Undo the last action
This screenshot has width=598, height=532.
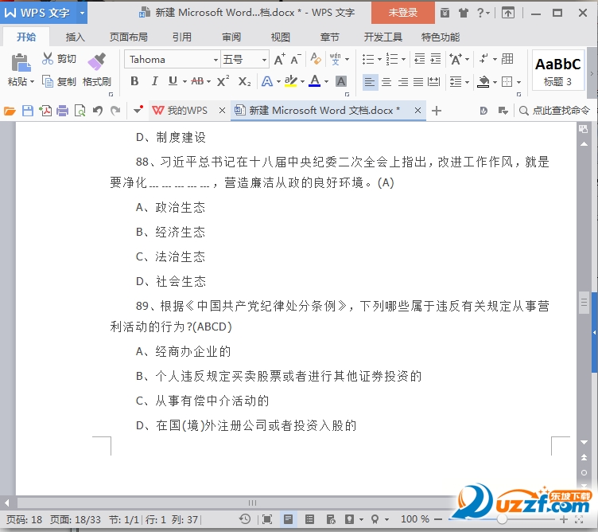point(98,111)
